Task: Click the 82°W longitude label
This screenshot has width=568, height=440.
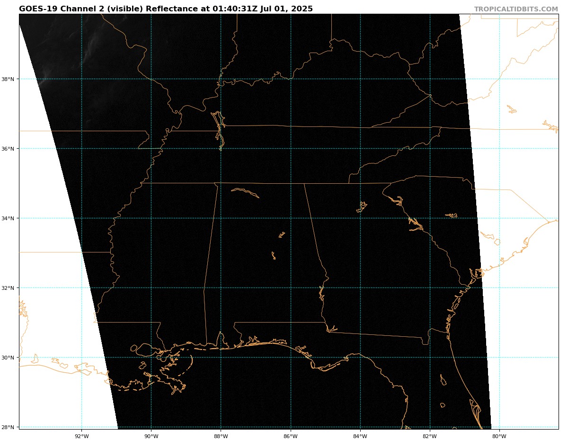Action: click(x=430, y=436)
